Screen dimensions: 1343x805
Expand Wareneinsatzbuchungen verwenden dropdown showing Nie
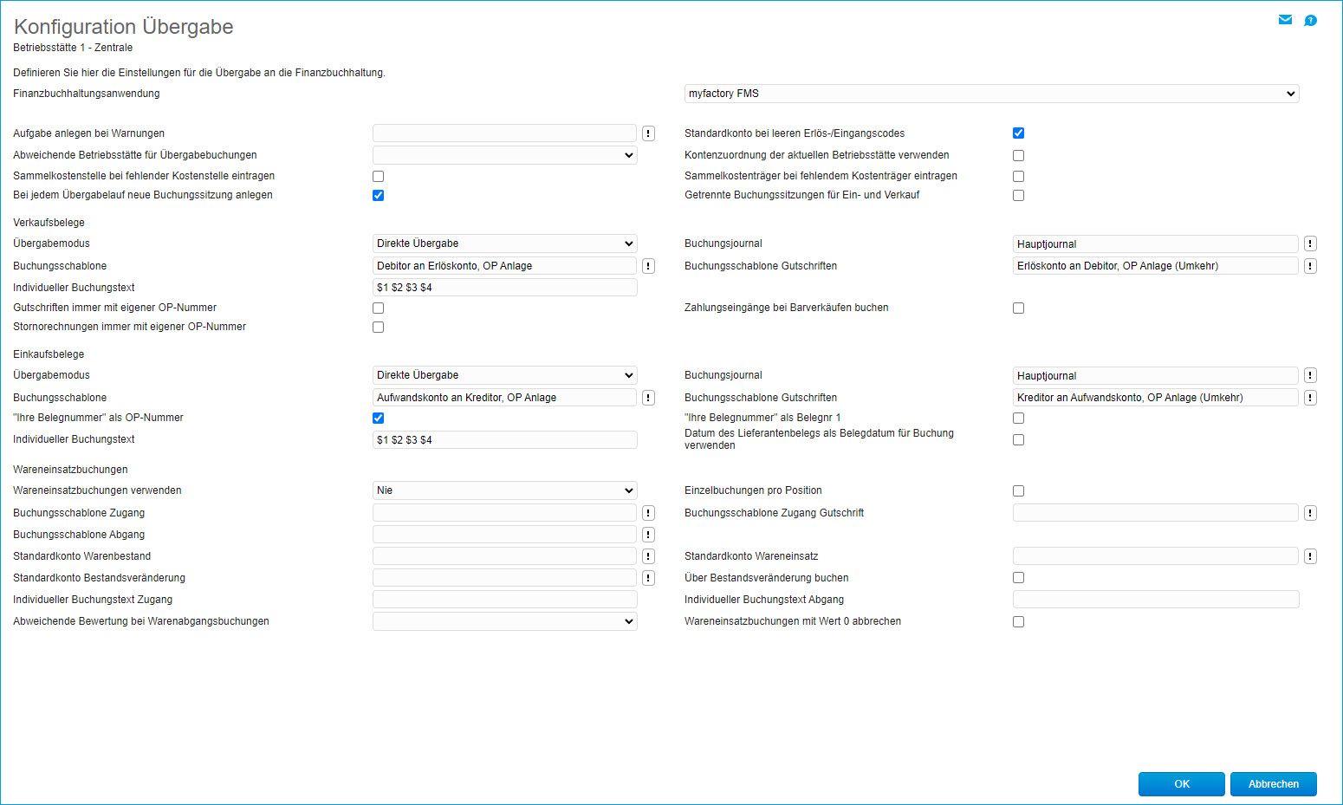(x=504, y=490)
